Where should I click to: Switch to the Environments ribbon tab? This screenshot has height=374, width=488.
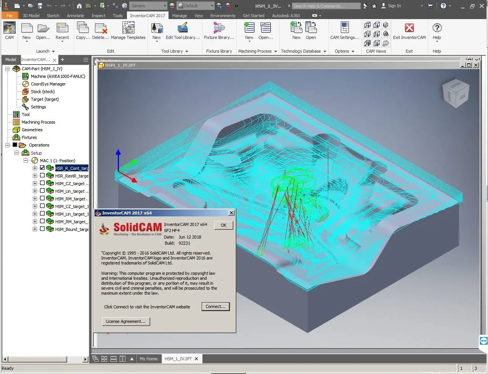tap(223, 16)
